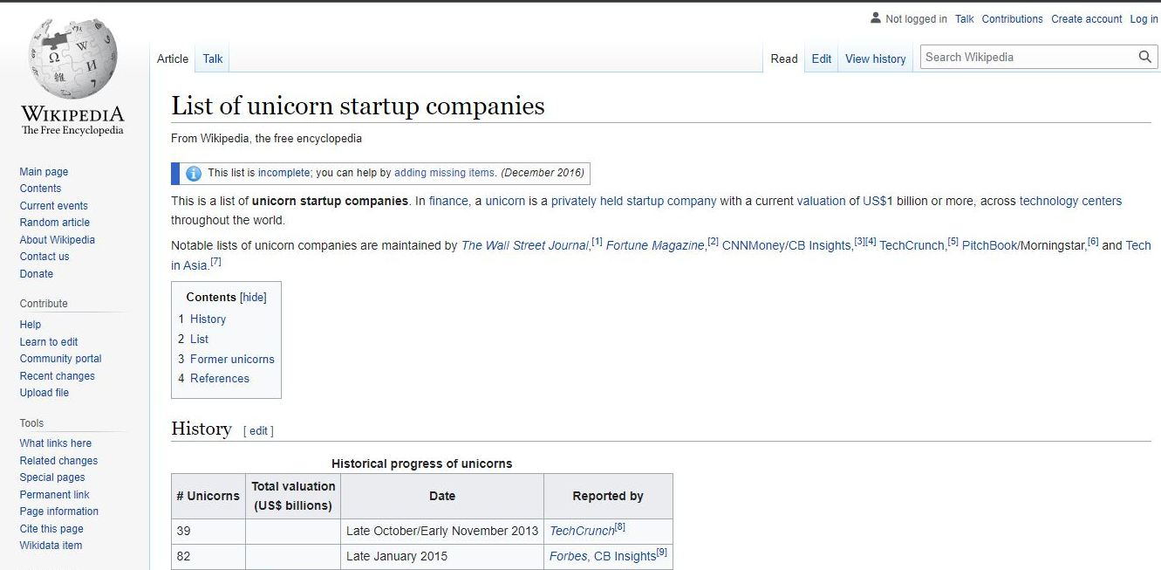1161x570 pixels.
Task: Open Current events
Action: [54, 206]
